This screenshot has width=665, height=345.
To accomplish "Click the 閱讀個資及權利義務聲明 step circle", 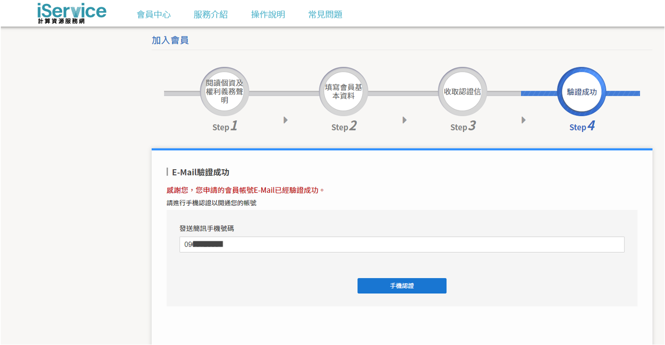I will pos(224,92).
